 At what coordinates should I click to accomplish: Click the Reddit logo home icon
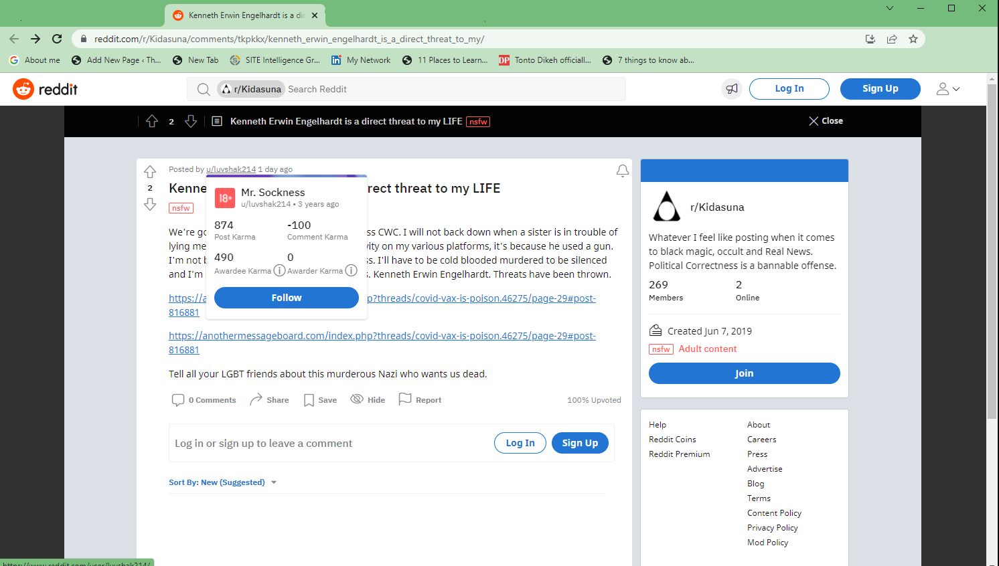23,89
